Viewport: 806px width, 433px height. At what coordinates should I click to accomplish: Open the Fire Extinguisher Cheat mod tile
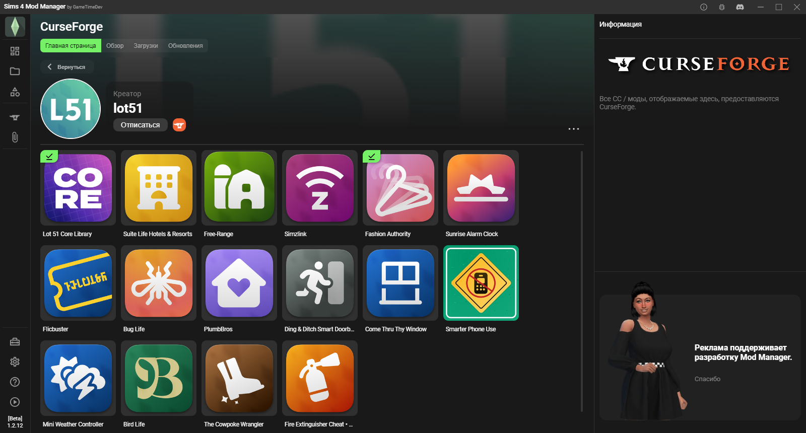(x=320, y=378)
